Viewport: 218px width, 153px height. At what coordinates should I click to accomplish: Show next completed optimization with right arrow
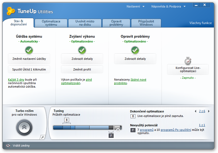pos(209,111)
